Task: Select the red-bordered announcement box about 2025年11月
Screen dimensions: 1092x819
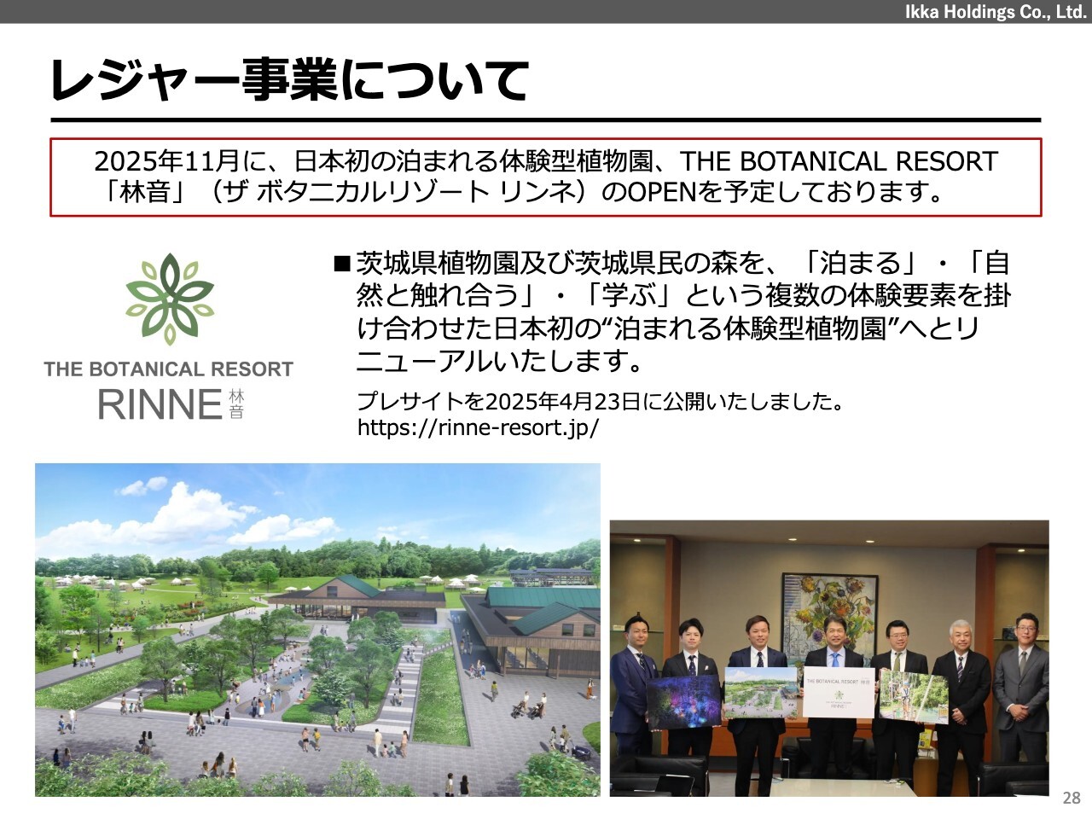Action: pos(546,177)
